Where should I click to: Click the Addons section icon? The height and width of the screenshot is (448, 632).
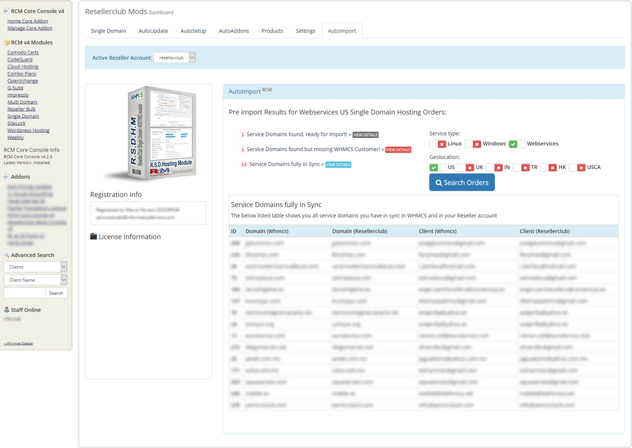(6, 177)
